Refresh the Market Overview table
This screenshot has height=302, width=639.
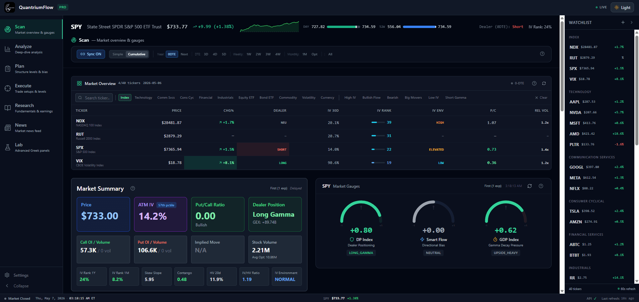544,83
